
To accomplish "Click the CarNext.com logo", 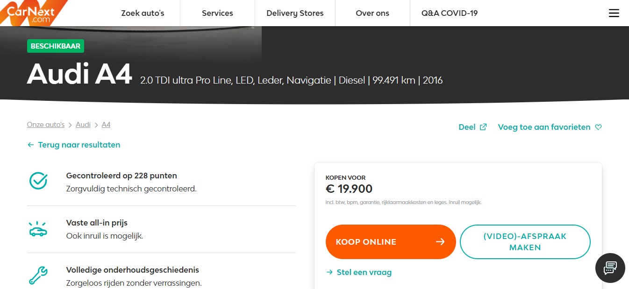I will [31, 13].
